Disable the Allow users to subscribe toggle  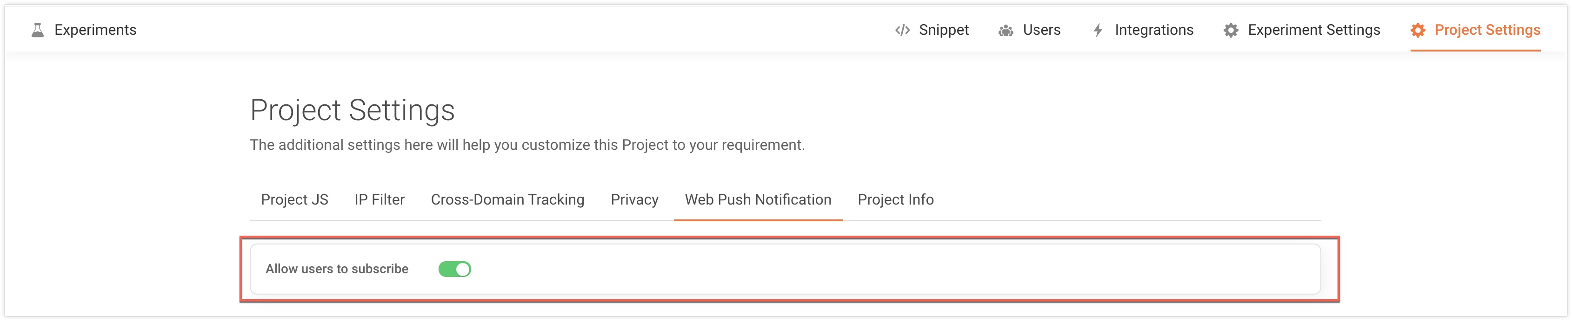point(455,269)
